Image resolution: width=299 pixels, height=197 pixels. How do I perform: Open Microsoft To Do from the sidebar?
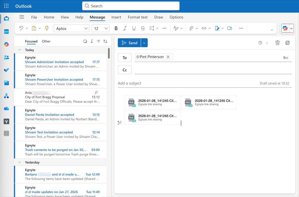coord(7,70)
